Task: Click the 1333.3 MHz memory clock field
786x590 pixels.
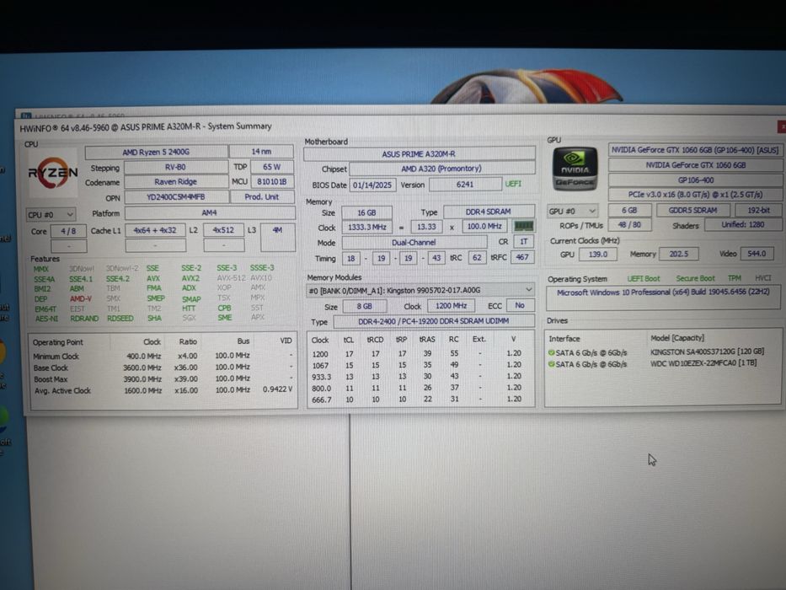Action: pyautogui.click(x=367, y=228)
